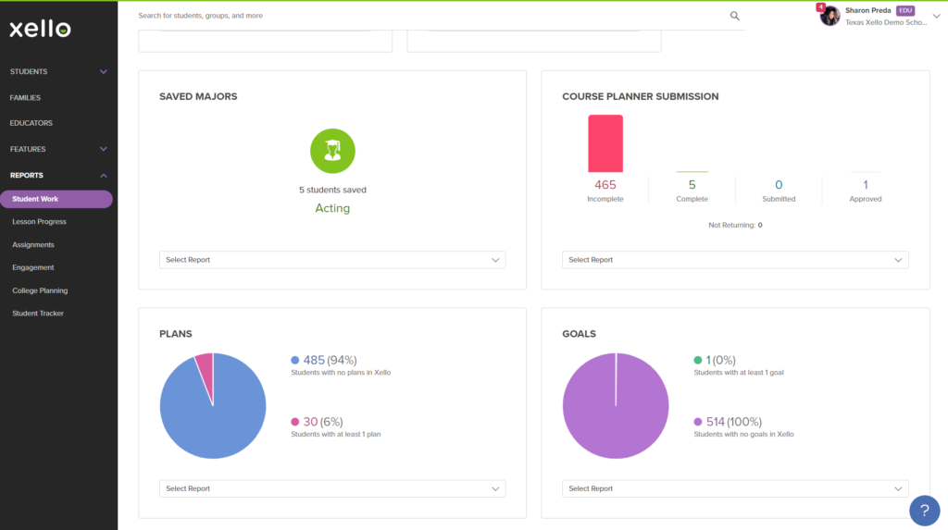The width and height of the screenshot is (948, 530).
Task: Open the Engagement report menu item
Action: (x=33, y=267)
